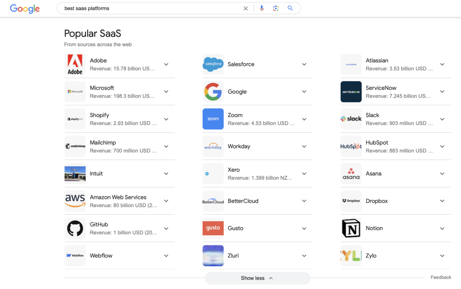Viewport: 461px width, 289px height.
Task: Expand the Workday entry chevron
Action: coord(304,146)
